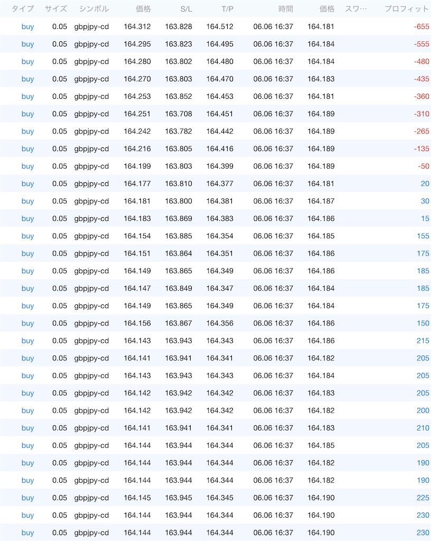Select the 215 profit value

(423, 341)
